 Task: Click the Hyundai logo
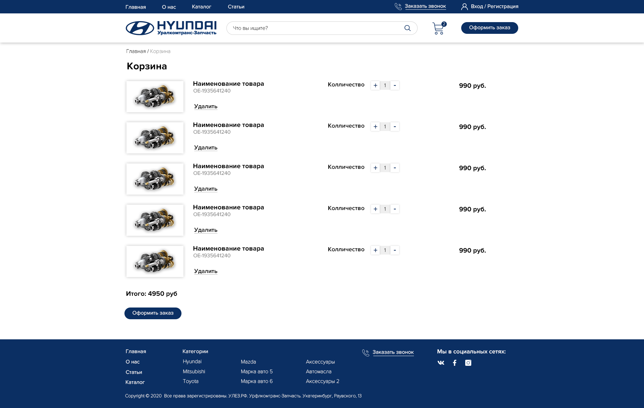click(x=171, y=28)
